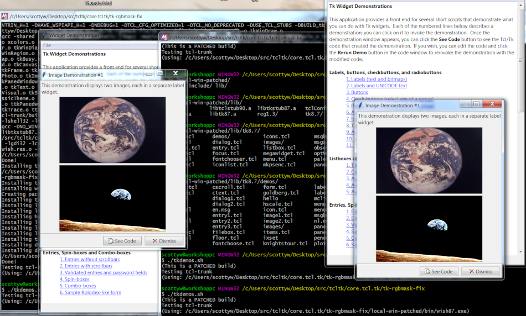
Task: Click 'cscroll.tcl' in the terminal listing
Action: (229, 187)
